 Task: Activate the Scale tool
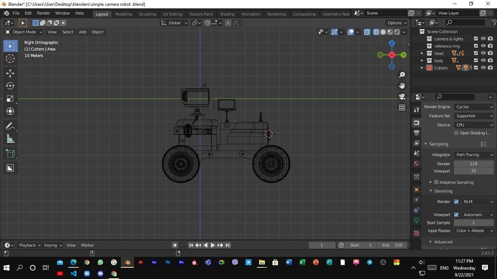click(10, 98)
